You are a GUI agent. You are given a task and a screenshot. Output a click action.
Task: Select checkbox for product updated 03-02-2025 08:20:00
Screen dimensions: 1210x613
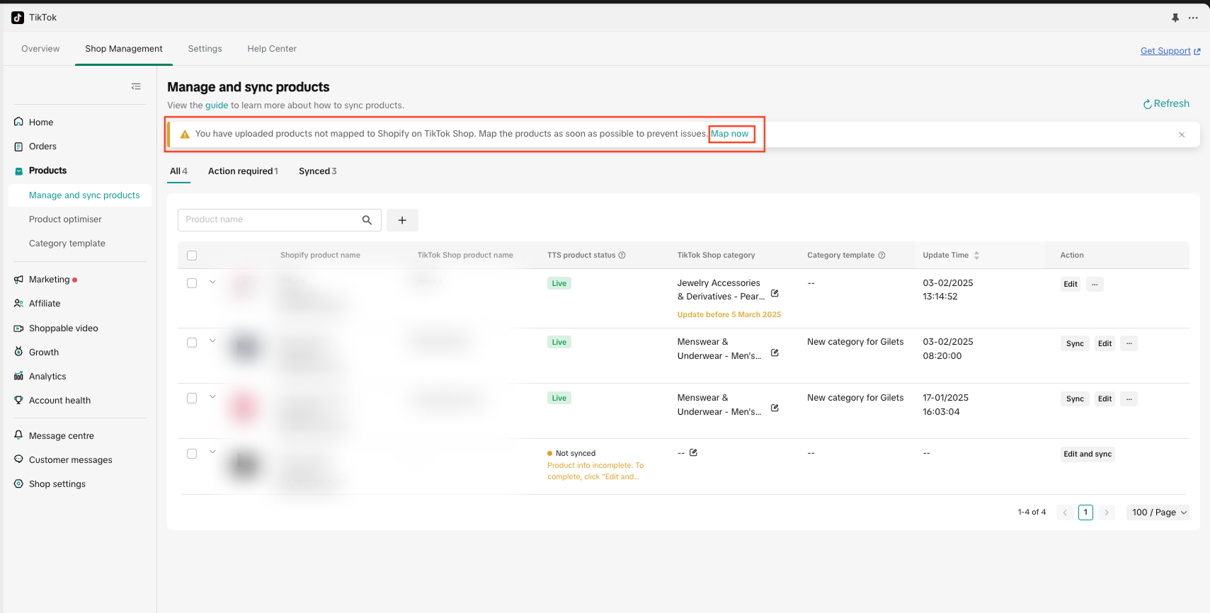click(x=192, y=343)
